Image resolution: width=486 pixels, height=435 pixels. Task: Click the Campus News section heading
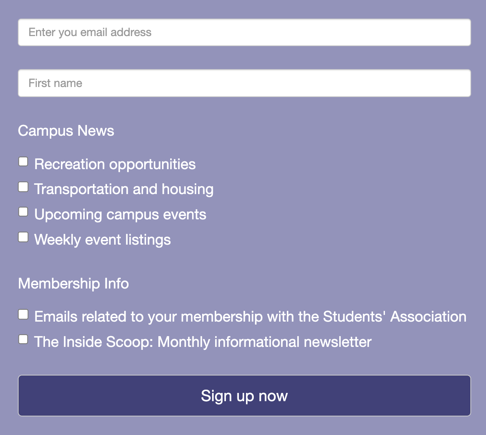coord(66,131)
